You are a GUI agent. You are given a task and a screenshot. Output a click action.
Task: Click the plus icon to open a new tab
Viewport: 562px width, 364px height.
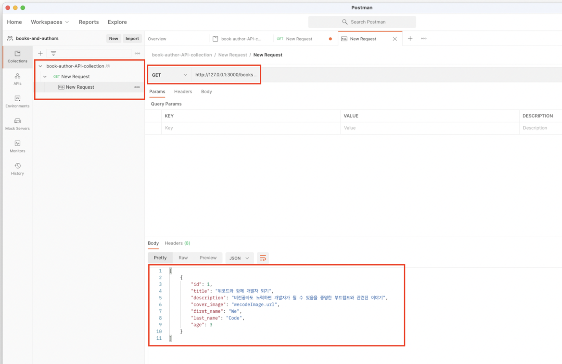click(410, 38)
